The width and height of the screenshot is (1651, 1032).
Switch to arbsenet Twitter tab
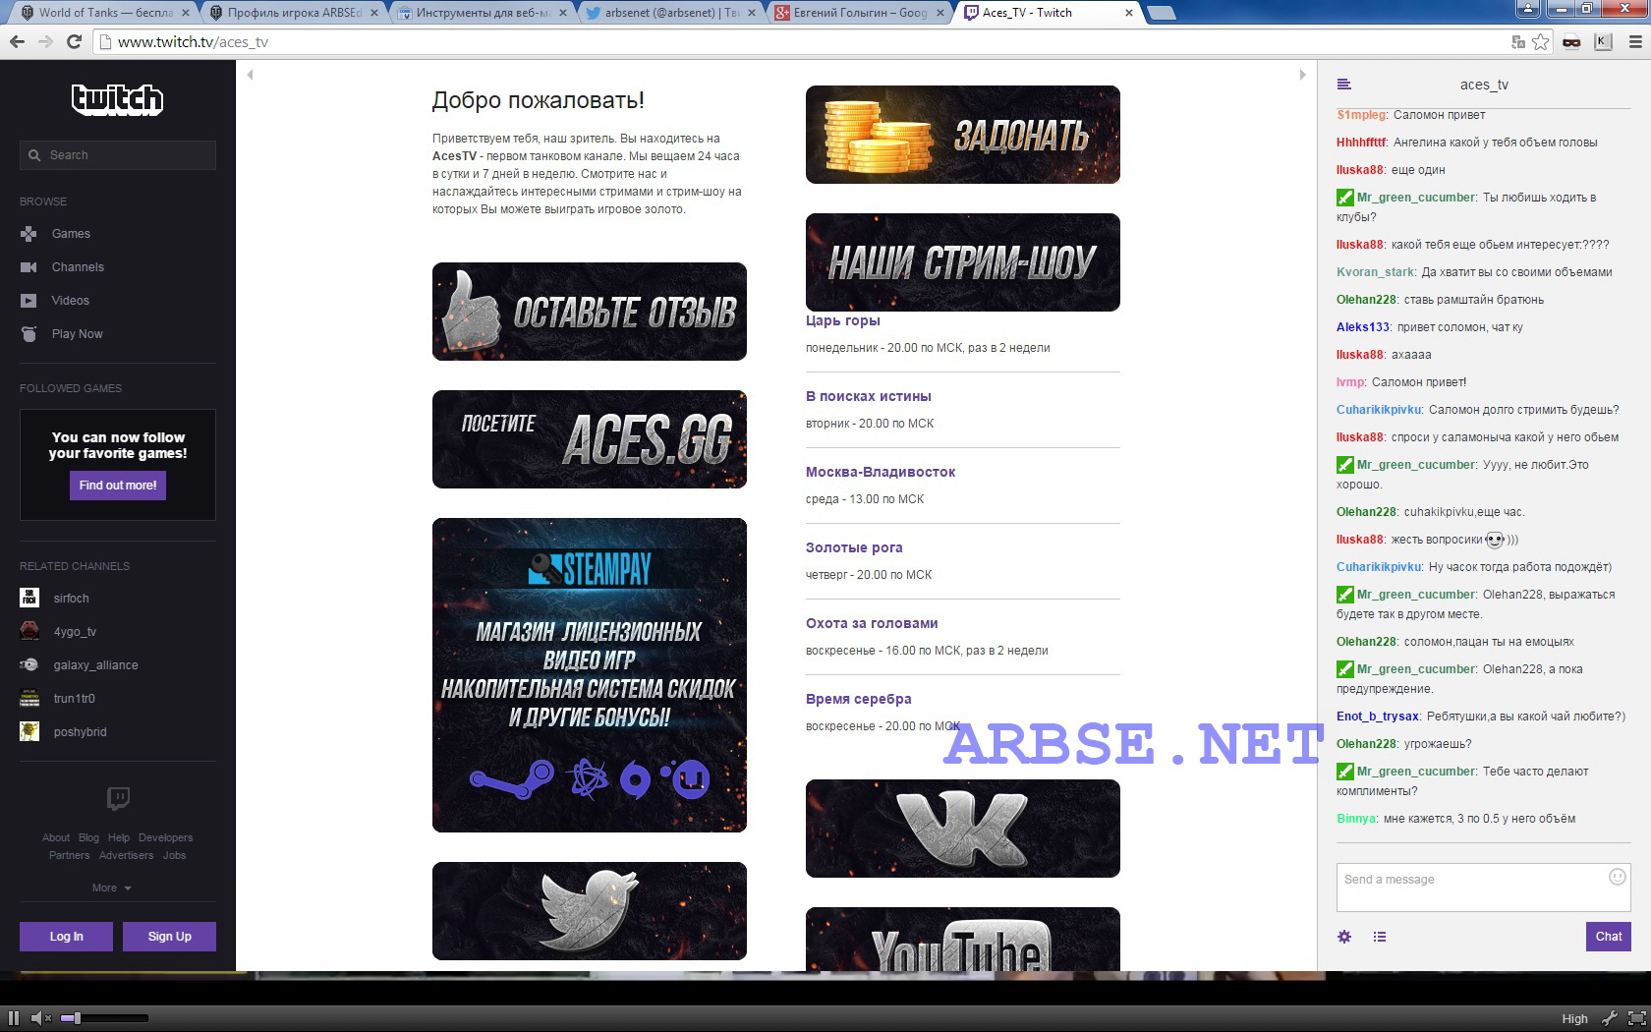pos(671,13)
